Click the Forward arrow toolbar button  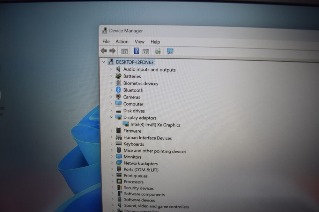coord(112,51)
